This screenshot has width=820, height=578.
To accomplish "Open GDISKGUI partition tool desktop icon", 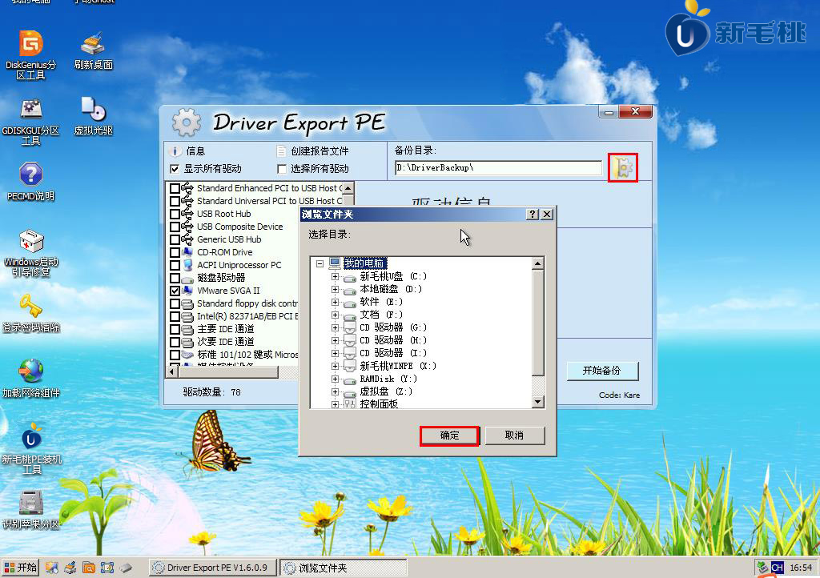I will click(31, 121).
